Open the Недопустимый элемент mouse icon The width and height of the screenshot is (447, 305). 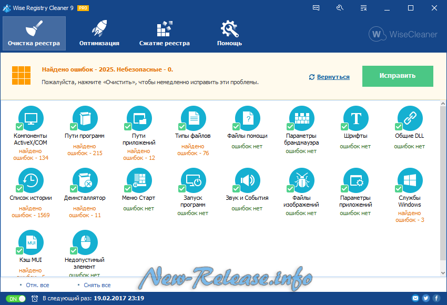pos(85,242)
